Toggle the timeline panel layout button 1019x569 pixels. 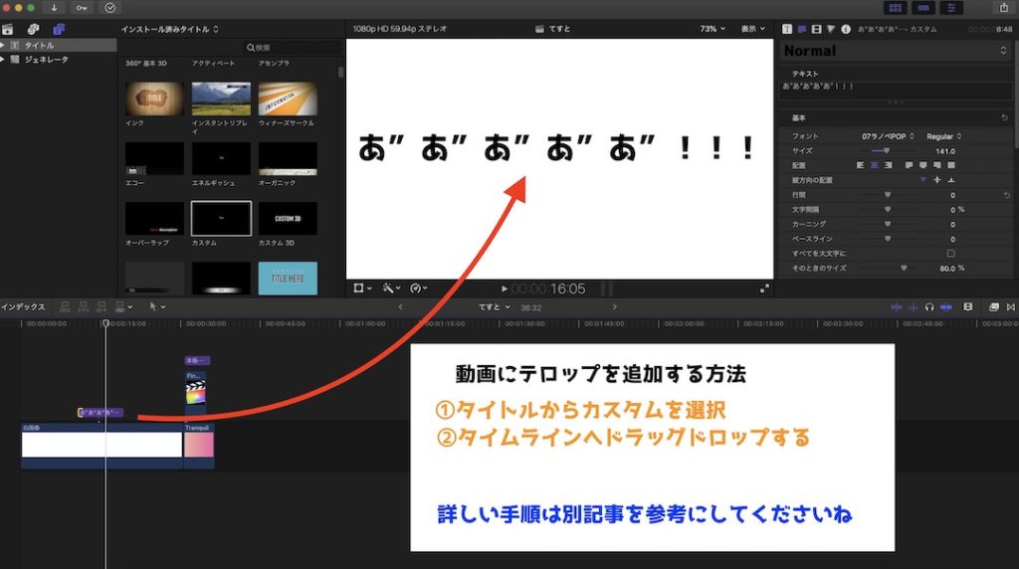click(x=923, y=8)
